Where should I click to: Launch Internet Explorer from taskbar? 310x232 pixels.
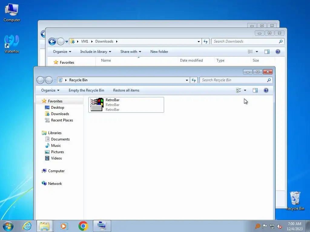(x=27, y=226)
